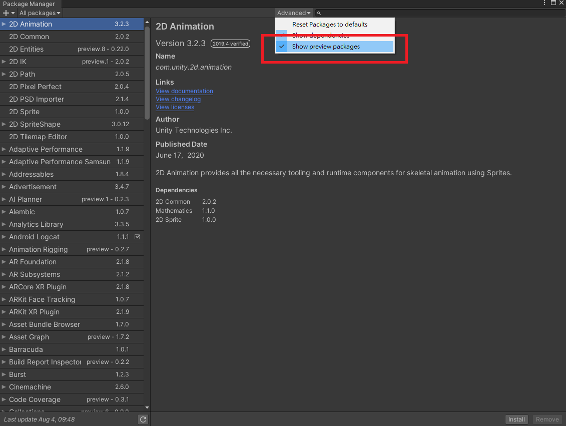Screen dimensions: 566x426
Task: Select the Code Coverage package
Action: pyautogui.click(x=72, y=399)
